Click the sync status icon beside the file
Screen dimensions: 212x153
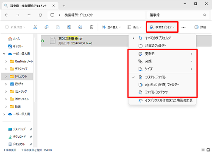click(42, 41)
